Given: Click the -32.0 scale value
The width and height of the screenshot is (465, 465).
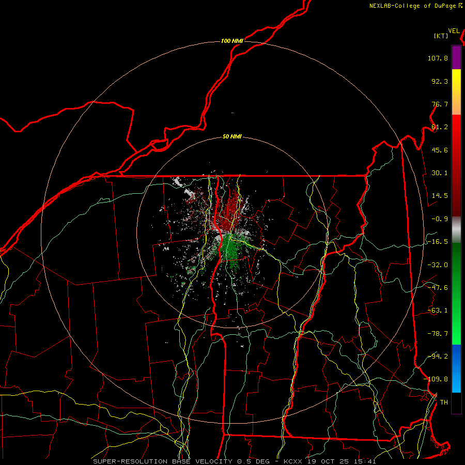Looking at the screenshot, I should pyautogui.click(x=438, y=265).
